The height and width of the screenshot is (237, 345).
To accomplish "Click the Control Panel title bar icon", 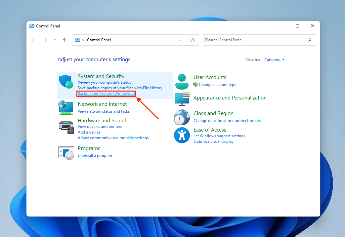I will (32, 26).
